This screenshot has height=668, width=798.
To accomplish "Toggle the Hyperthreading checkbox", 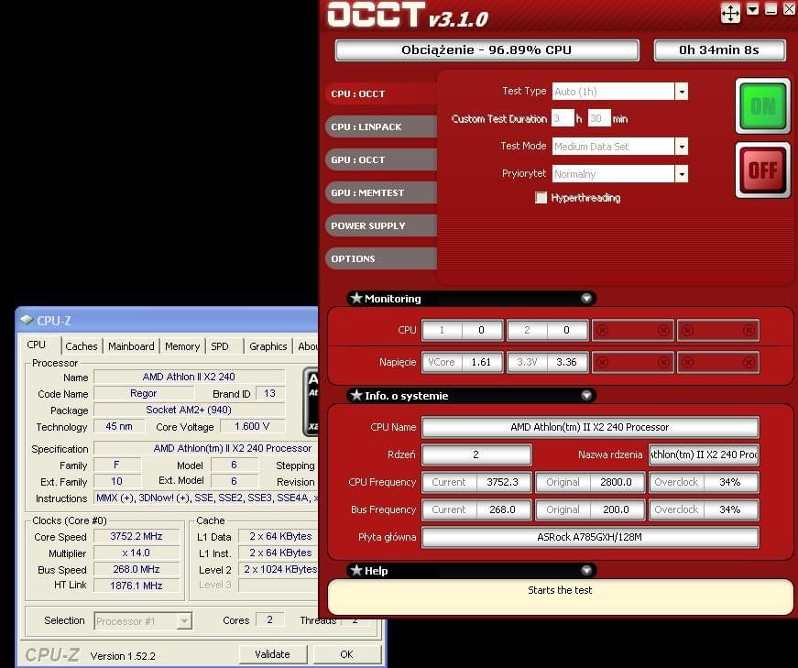I will [541, 198].
